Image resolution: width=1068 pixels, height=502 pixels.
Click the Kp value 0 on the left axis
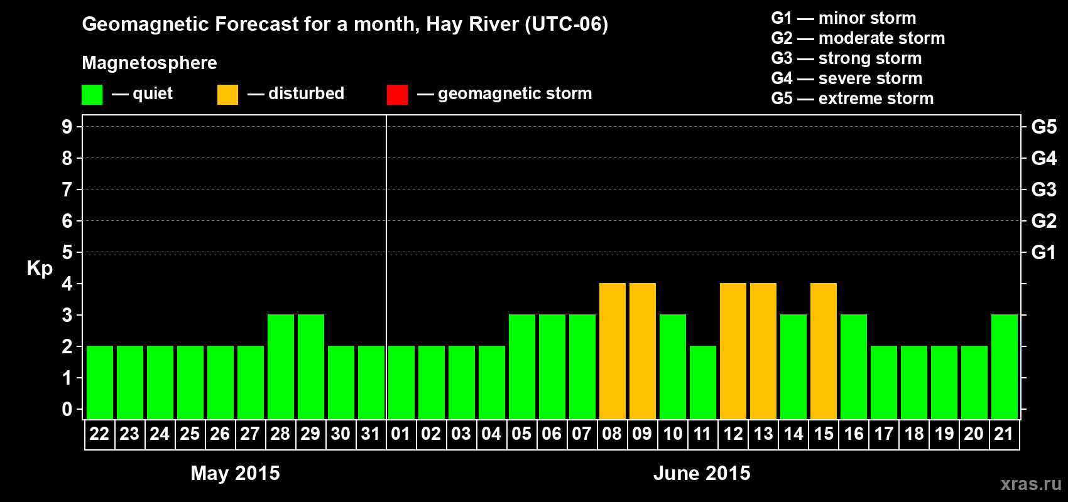pyautogui.click(x=67, y=409)
